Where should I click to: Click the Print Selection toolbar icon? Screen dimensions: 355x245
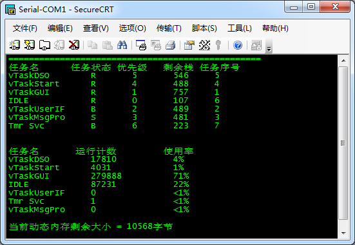pyautogui.click(x=156, y=45)
